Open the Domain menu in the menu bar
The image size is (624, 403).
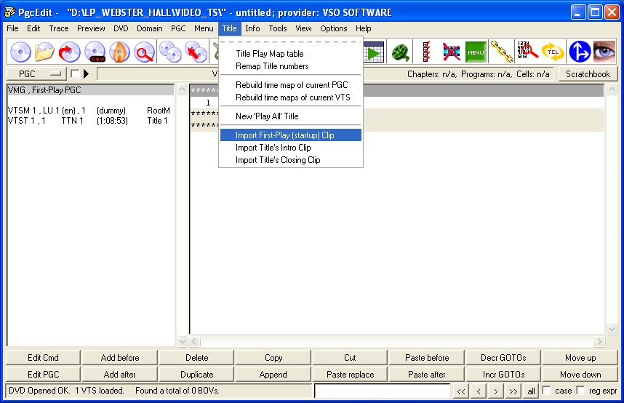coord(149,28)
